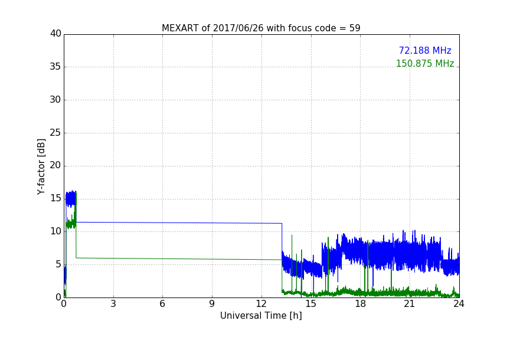Screen dimensions: 510x340
Task: Click the y-axis tick label '35'
Action: coord(55,67)
